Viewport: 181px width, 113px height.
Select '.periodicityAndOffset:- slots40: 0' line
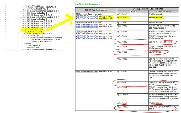coord(39,50)
